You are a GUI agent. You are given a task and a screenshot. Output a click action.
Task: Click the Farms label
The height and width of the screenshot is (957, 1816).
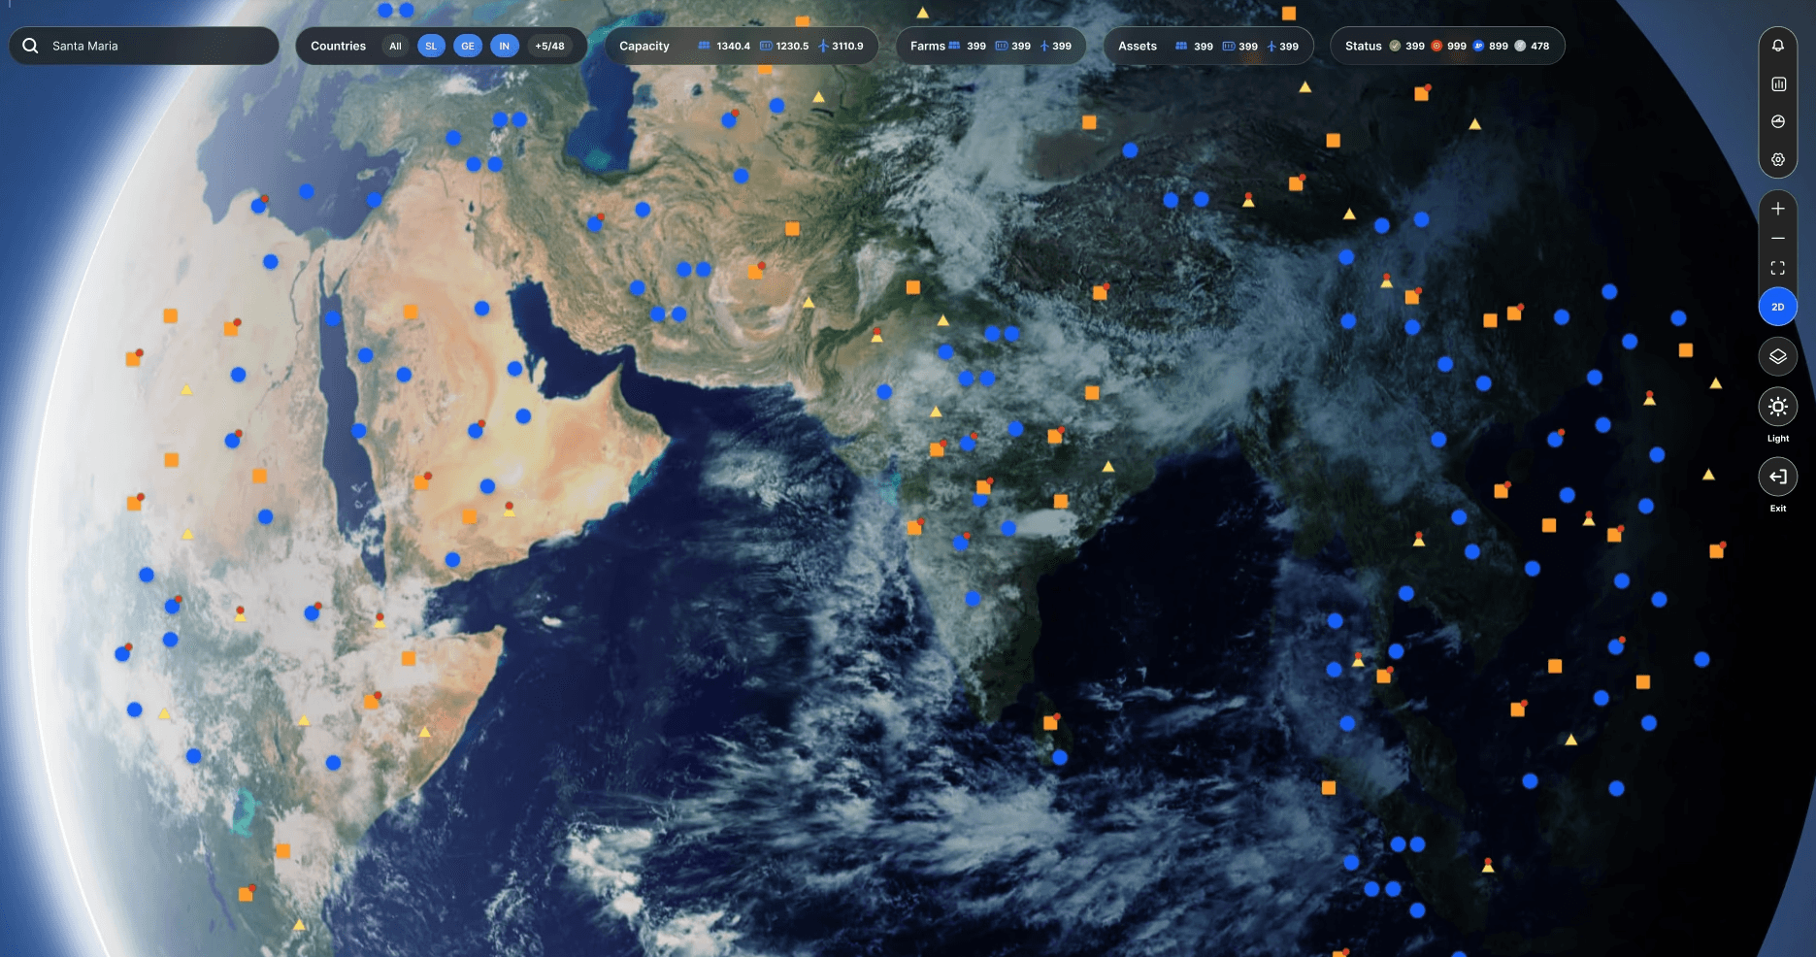pos(928,46)
